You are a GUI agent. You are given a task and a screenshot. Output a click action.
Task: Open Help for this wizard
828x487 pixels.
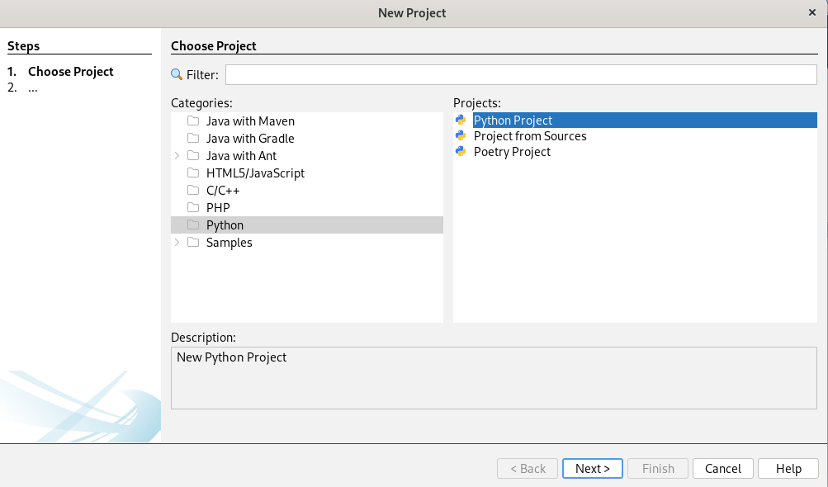tap(788, 469)
